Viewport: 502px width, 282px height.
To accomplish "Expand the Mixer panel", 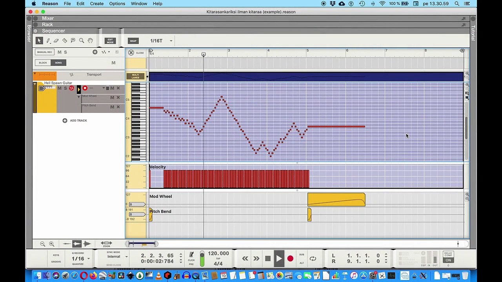I will click(x=48, y=18).
